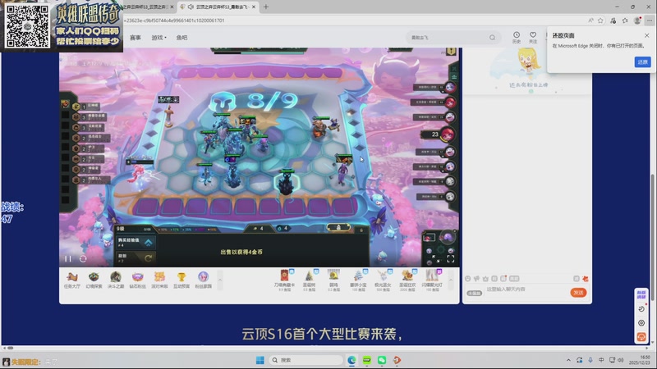Image resolution: width=657 pixels, height=369 pixels.
Task: Click the browser address bar URL
Action: [x=174, y=20]
